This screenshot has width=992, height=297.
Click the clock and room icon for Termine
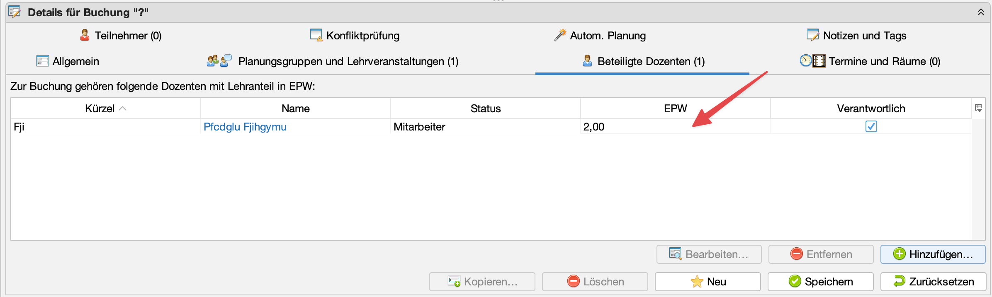812,61
